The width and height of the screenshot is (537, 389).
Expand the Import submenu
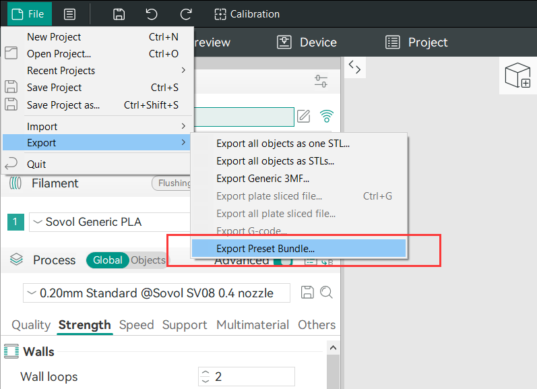click(x=97, y=127)
